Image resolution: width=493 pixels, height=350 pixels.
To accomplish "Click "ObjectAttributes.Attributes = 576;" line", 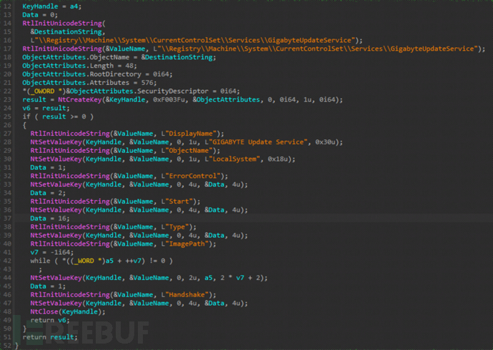I will pos(89,83).
